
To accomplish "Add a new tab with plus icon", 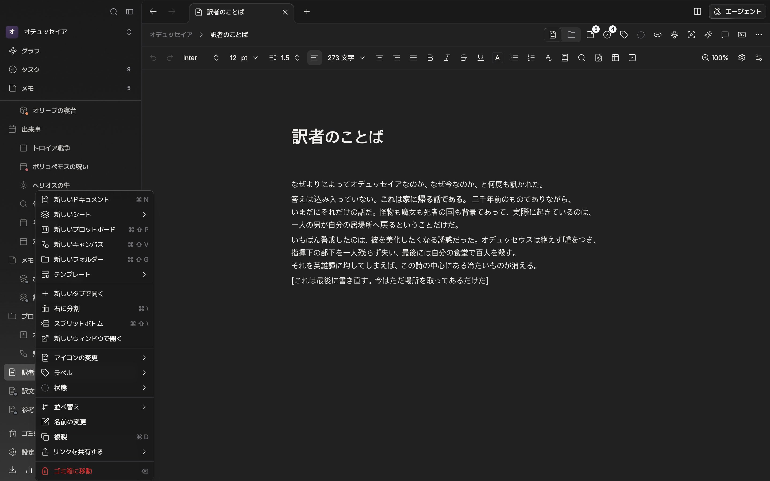I will 307,11.
